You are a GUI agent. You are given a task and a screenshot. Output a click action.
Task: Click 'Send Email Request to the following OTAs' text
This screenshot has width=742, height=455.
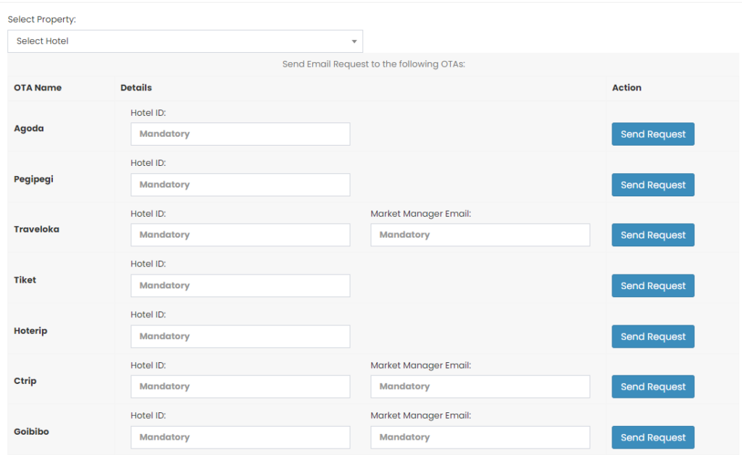tap(374, 64)
